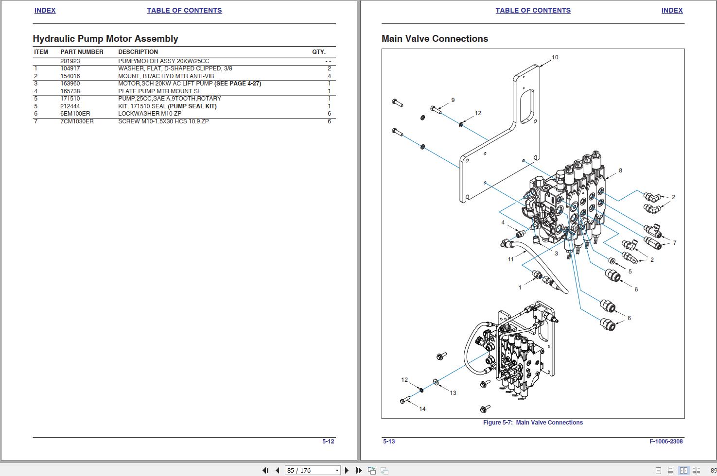Click the page number 5-13 footer

[389, 442]
